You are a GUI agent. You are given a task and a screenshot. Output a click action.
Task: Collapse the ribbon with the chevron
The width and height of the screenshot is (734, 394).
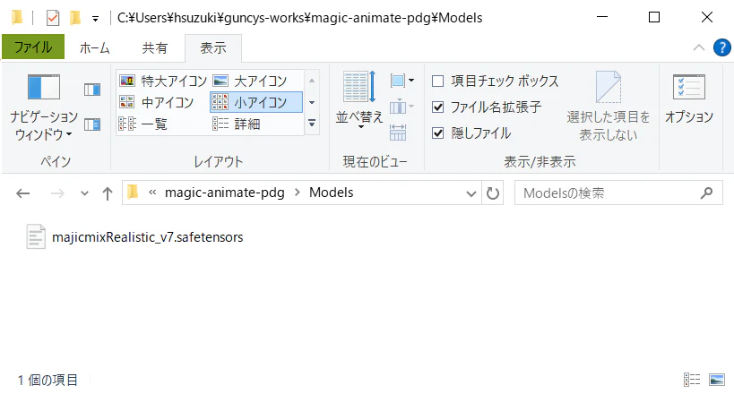coord(699,47)
